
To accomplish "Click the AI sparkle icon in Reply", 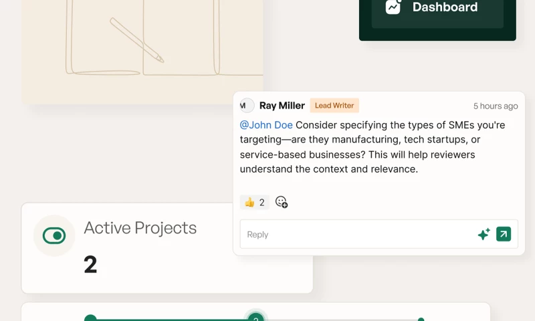I will (484, 234).
